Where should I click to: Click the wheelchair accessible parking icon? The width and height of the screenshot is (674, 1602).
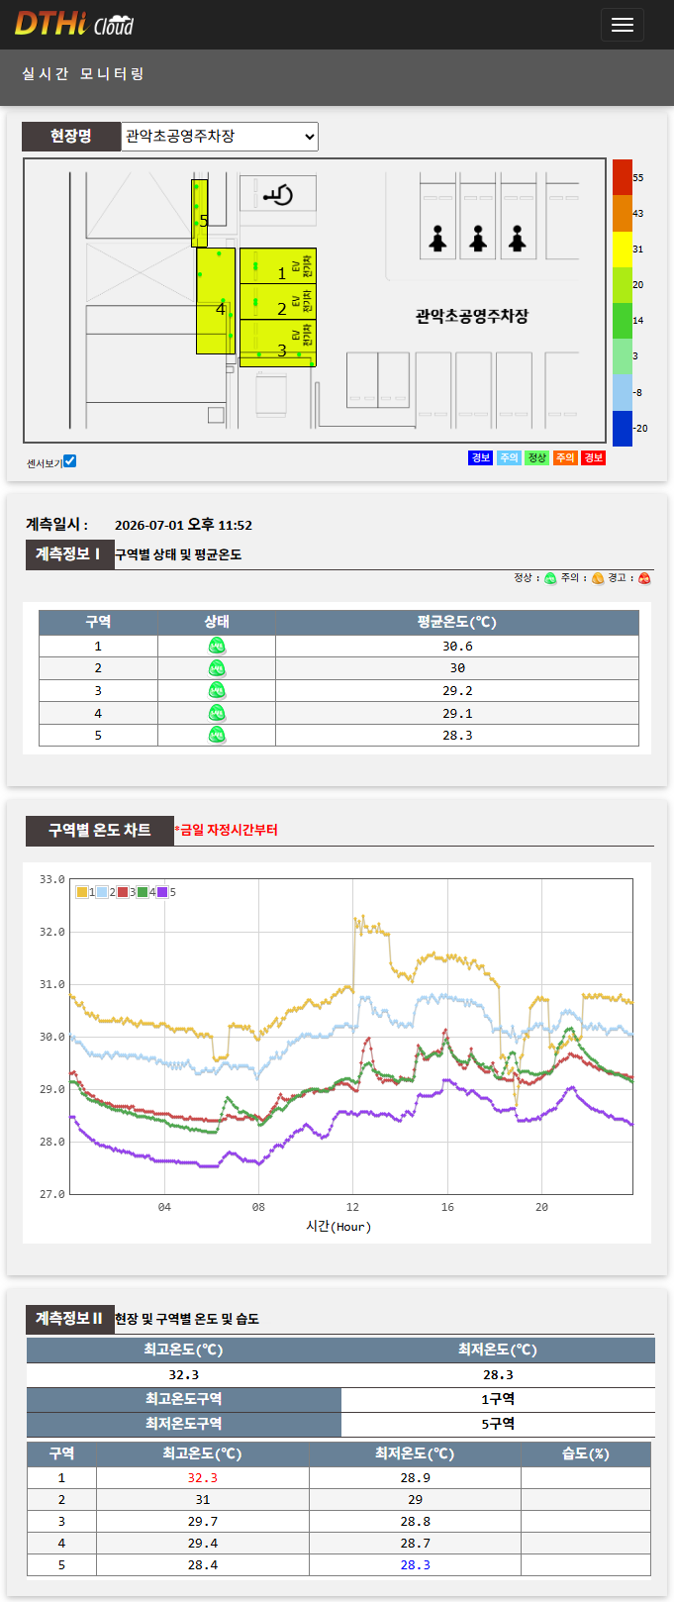[x=278, y=194]
